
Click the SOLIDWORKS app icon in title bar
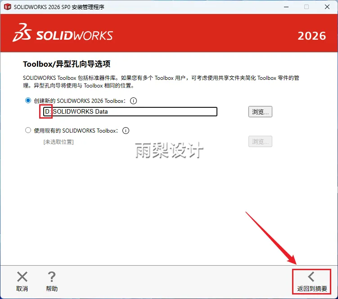coord(8,7)
